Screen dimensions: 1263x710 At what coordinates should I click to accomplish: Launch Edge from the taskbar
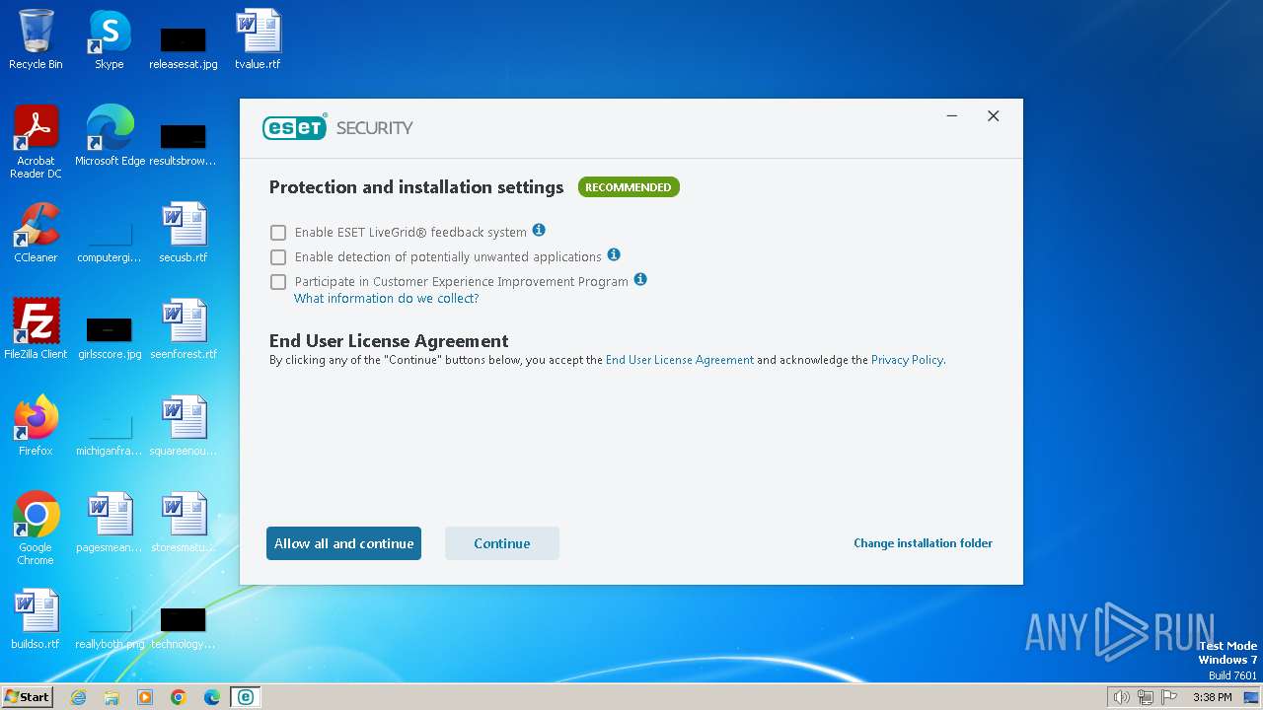point(212,697)
